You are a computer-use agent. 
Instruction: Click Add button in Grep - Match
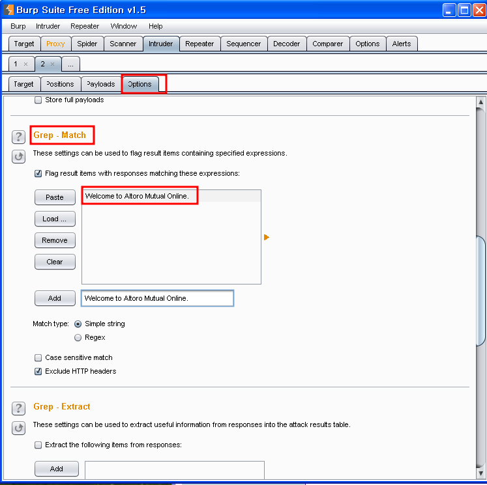[55, 298]
